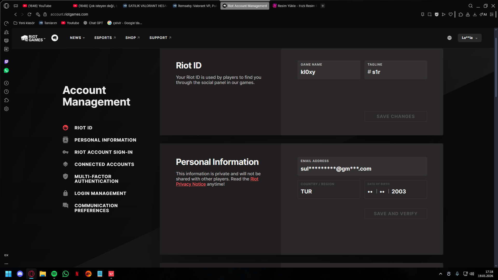Open History from the sidebar clock icon
498x280 pixels.
6,92
